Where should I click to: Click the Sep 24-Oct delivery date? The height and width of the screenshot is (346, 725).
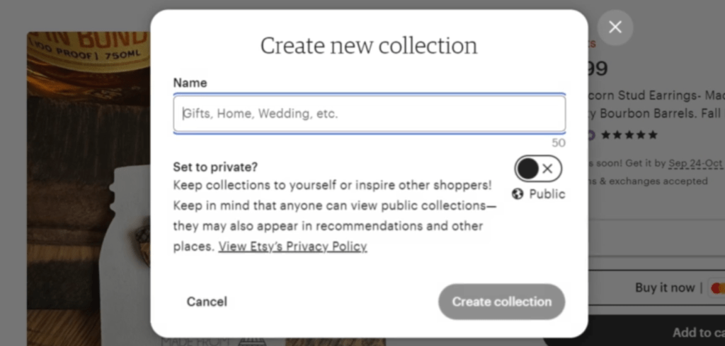point(696,163)
